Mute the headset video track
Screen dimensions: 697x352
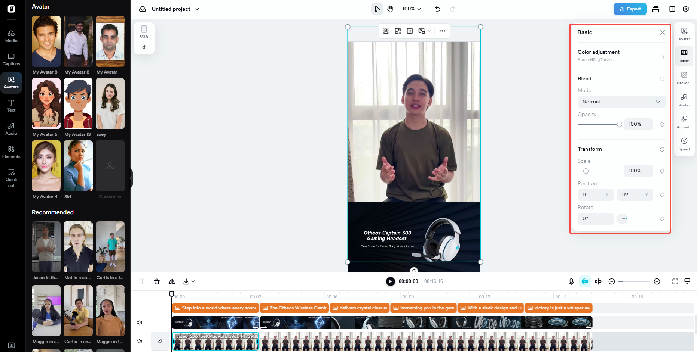pyautogui.click(x=140, y=323)
